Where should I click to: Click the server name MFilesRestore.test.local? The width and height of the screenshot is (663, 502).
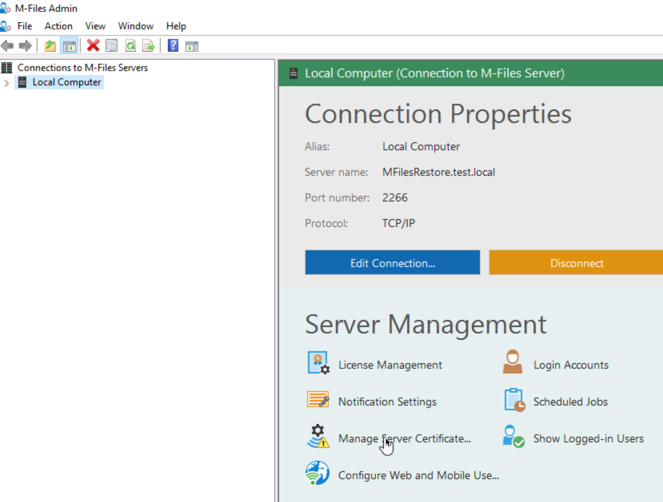point(438,172)
